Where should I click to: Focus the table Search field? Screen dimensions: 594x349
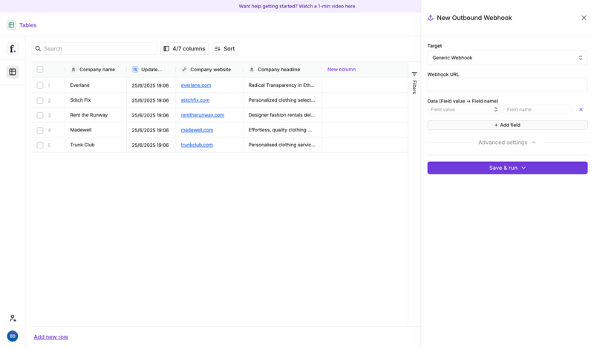95,48
